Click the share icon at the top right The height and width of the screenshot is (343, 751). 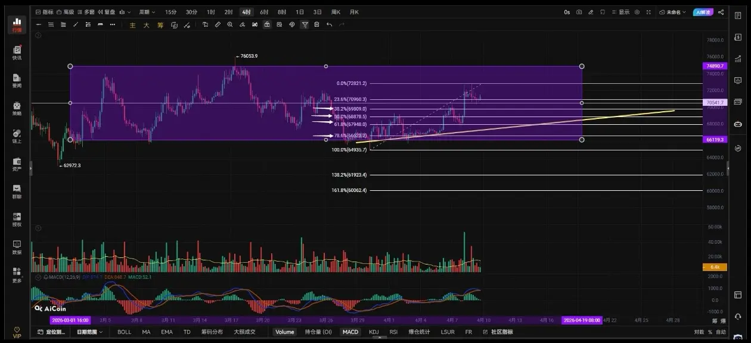(721, 12)
